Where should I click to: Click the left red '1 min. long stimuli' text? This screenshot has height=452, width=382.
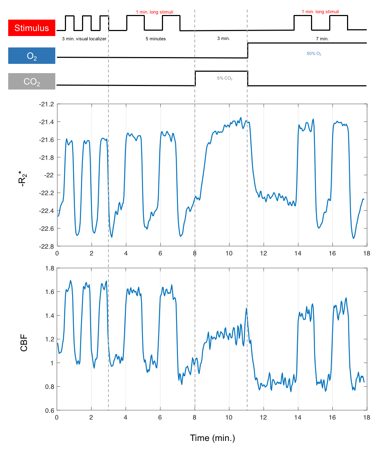point(154,12)
